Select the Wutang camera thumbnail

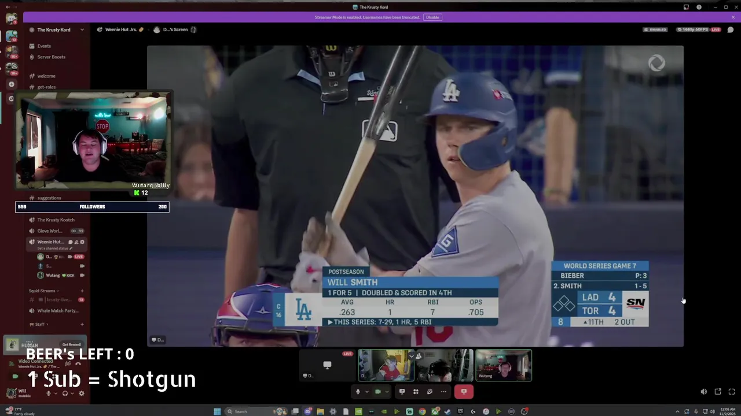tap(504, 365)
